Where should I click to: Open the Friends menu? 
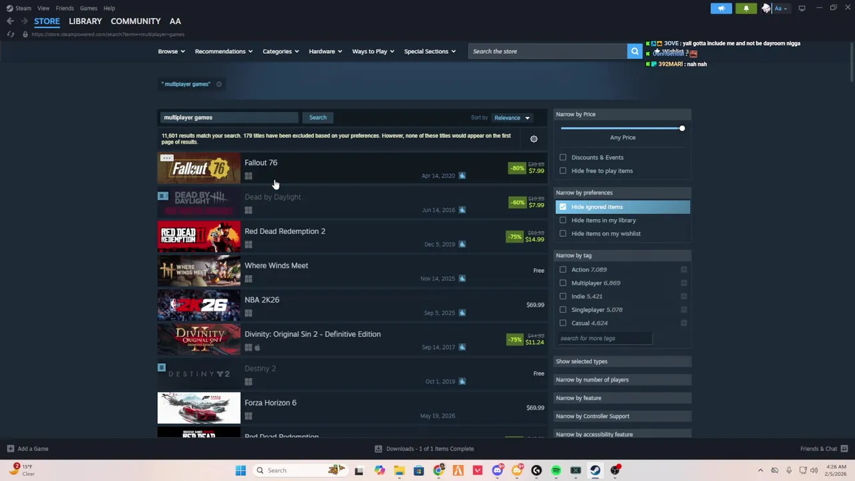coord(65,8)
